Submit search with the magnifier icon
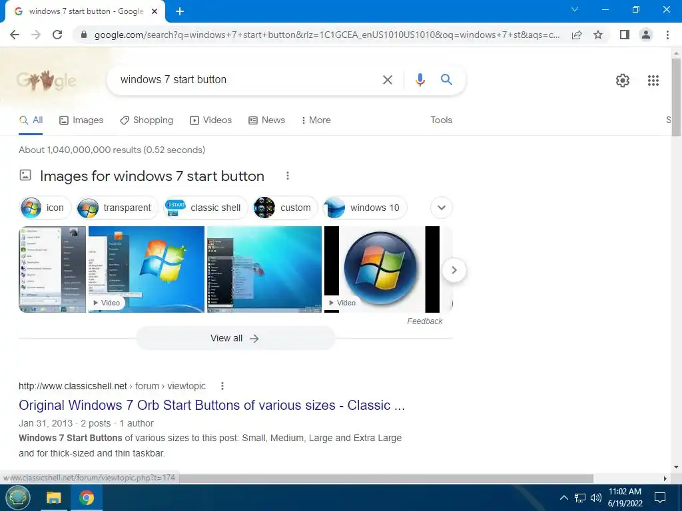The image size is (682, 511). point(446,80)
